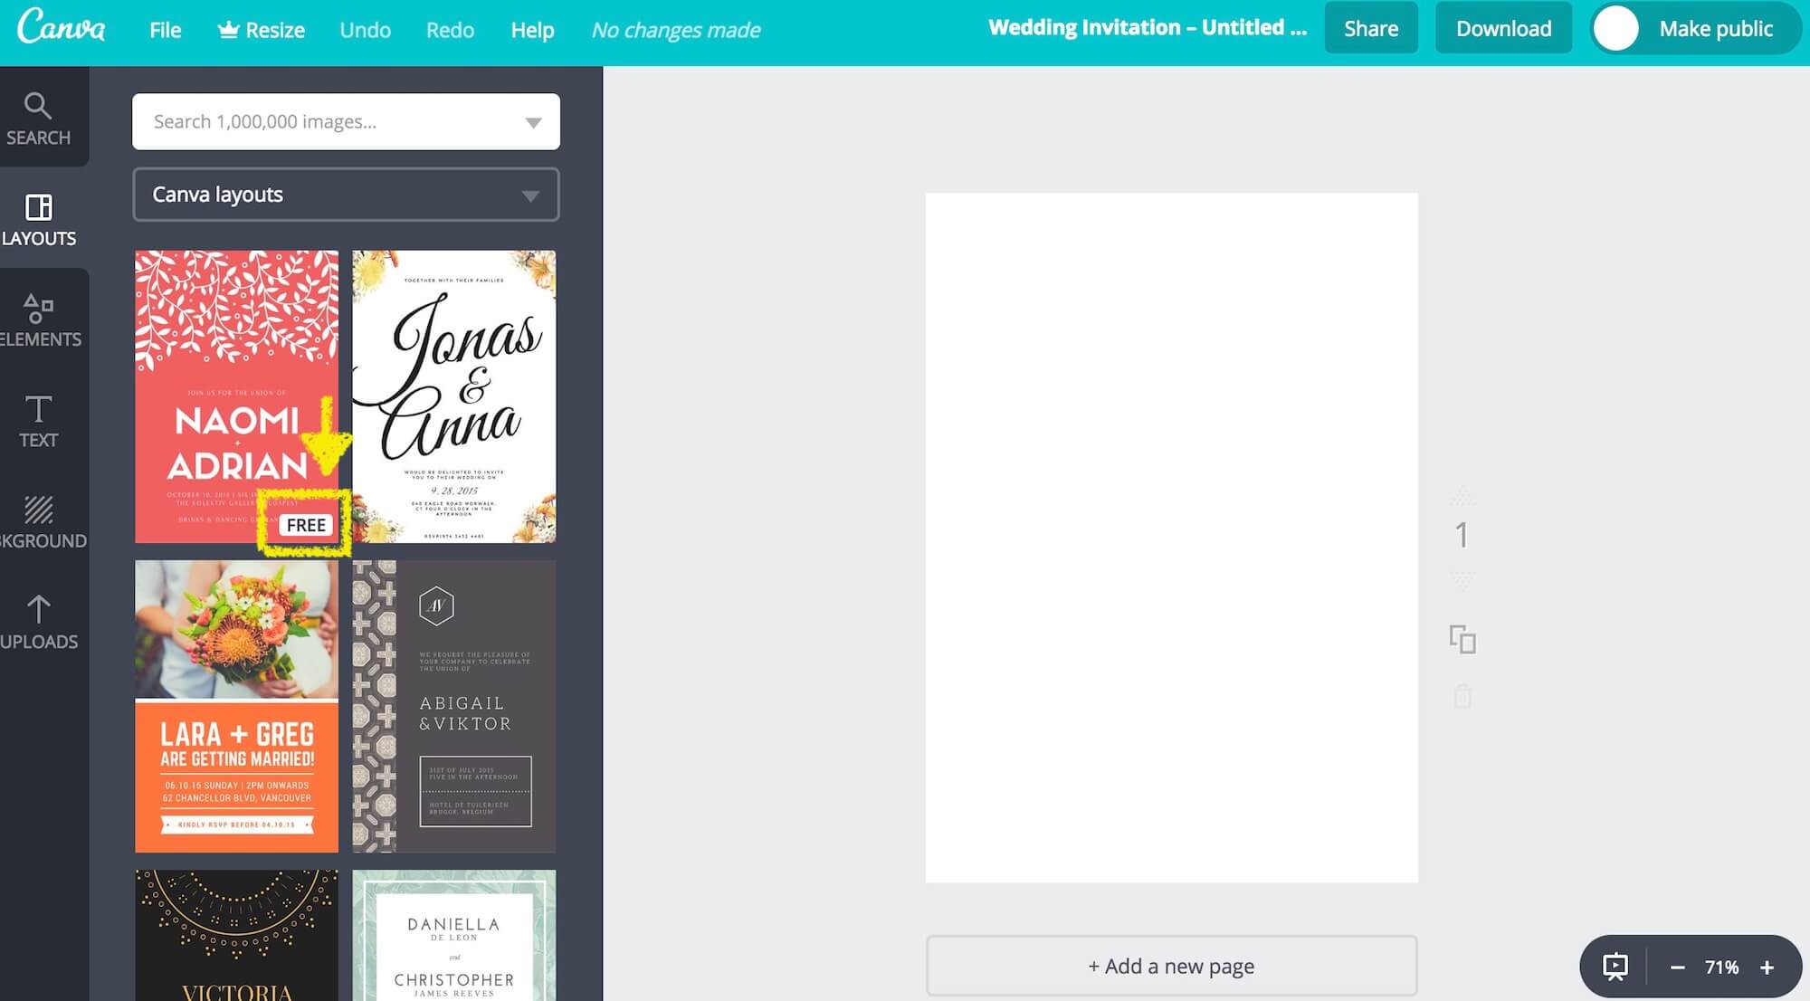Start presentation mode icon
The height and width of the screenshot is (1001, 1810).
pos(1615,967)
